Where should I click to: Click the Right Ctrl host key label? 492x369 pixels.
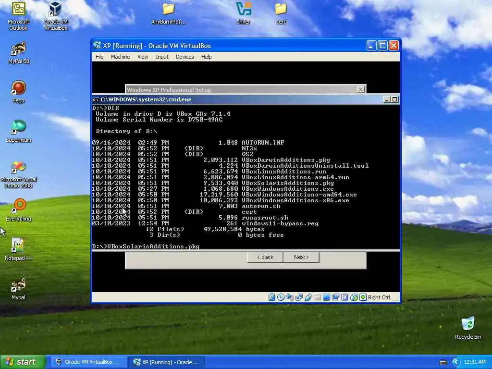point(379,297)
